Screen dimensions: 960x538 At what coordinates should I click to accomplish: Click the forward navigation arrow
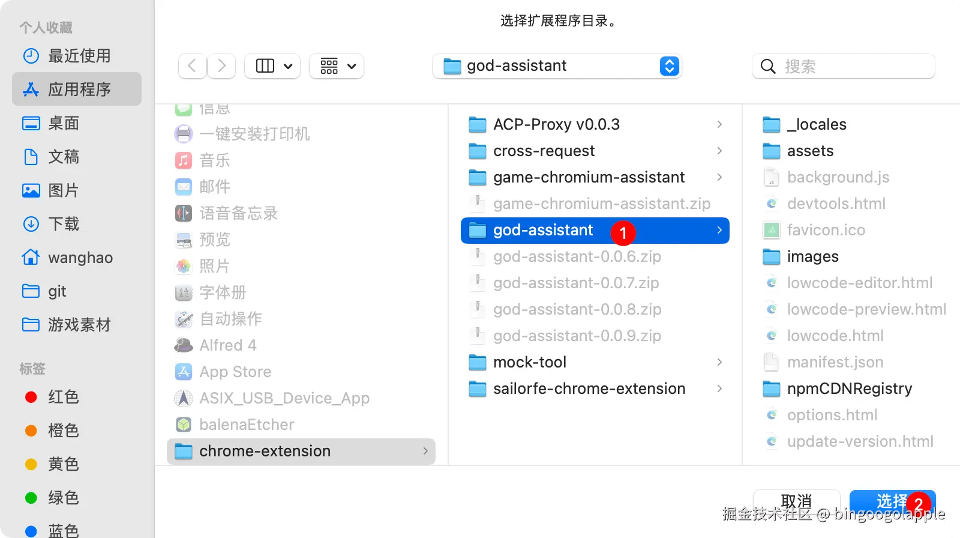point(221,65)
